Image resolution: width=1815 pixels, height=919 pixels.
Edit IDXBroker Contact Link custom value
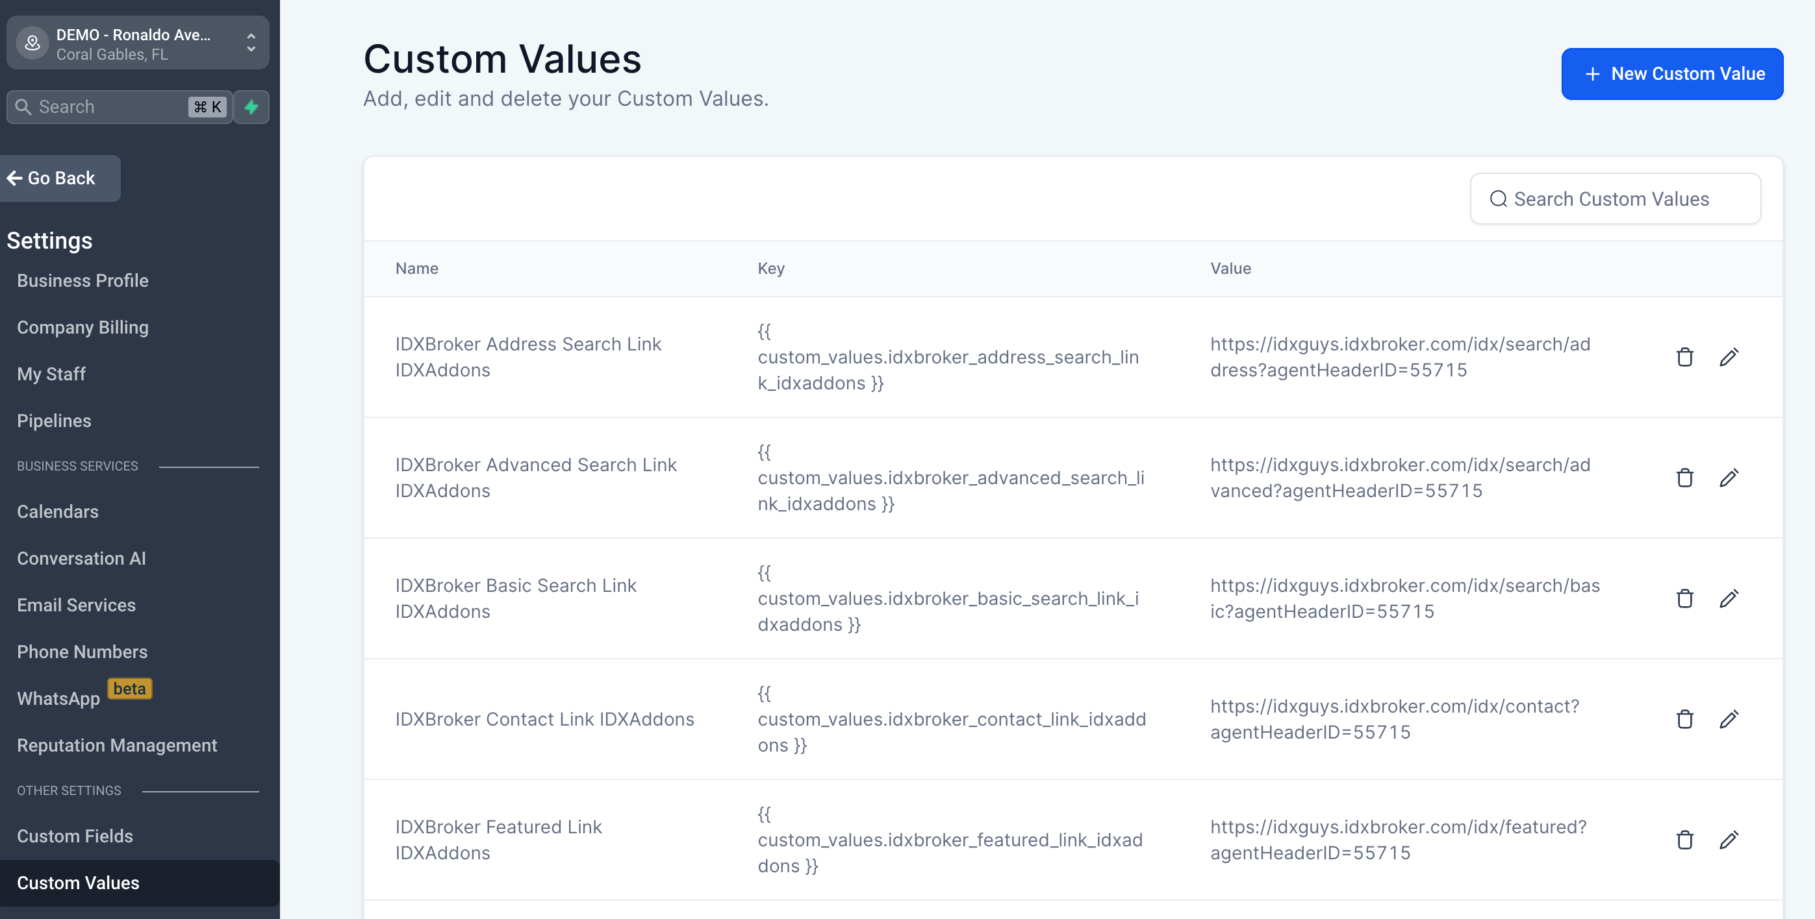pos(1729,719)
